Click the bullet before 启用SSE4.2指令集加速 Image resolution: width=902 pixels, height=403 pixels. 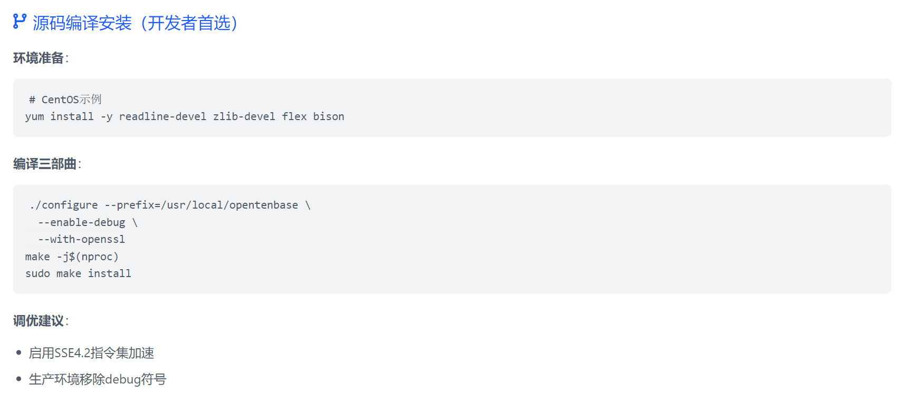(x=19, y=352)
